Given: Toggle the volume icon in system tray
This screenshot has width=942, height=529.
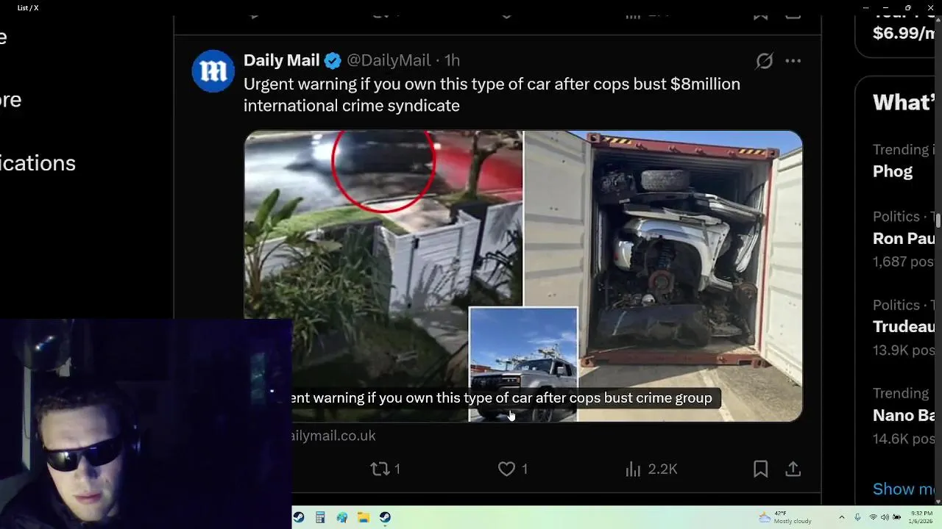Looking at the screenshot, I should coord(885,517).
